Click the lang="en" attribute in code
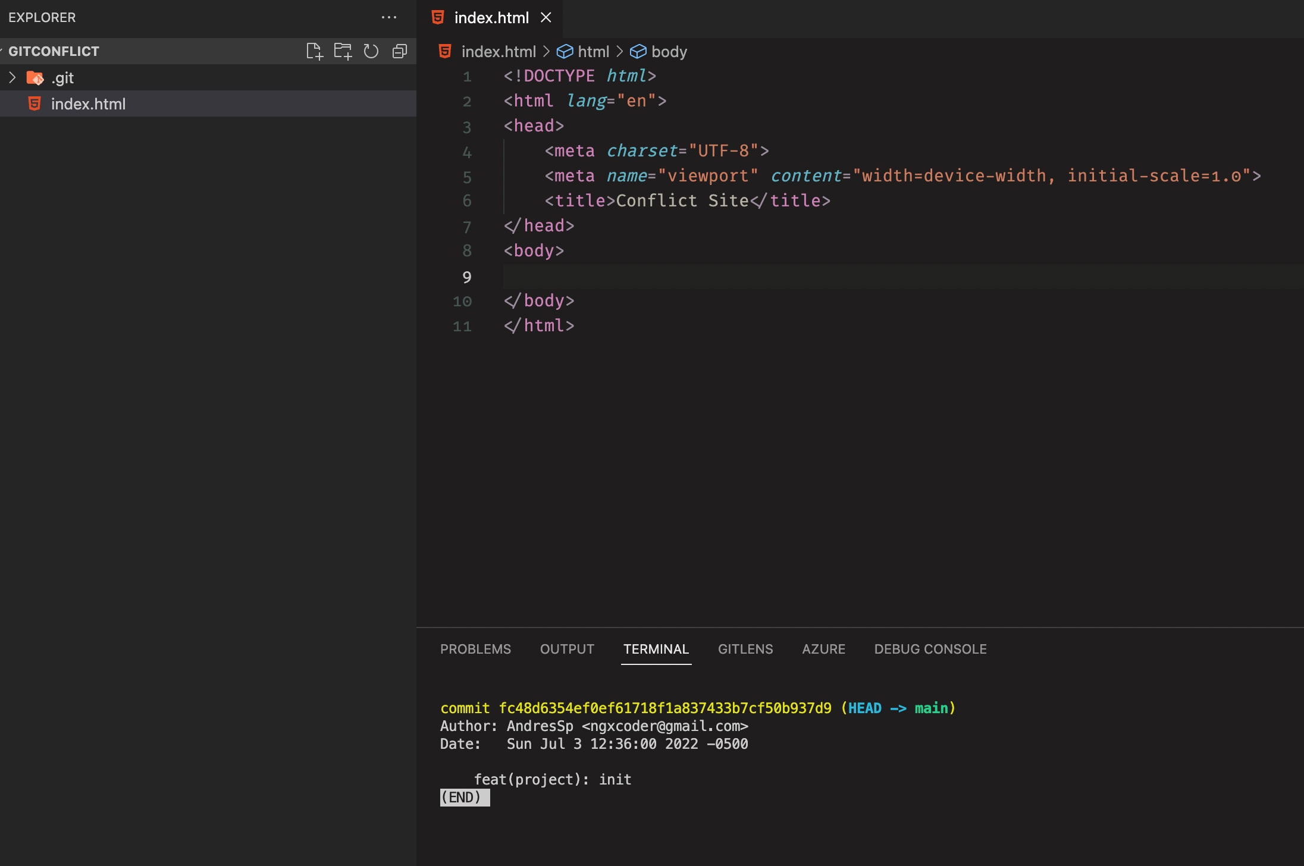Screen dimensions: 1304x866 [611, 101]
